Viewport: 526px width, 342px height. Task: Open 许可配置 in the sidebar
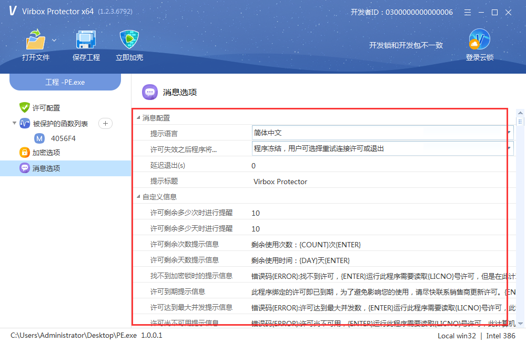[x=46, y=108]
